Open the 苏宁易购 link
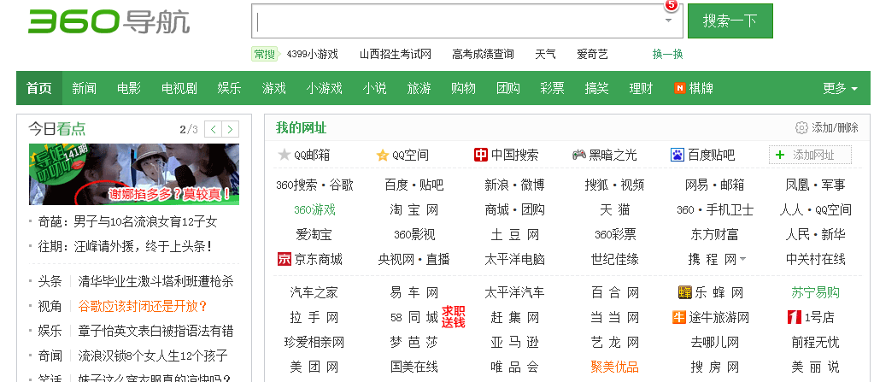 815,292
